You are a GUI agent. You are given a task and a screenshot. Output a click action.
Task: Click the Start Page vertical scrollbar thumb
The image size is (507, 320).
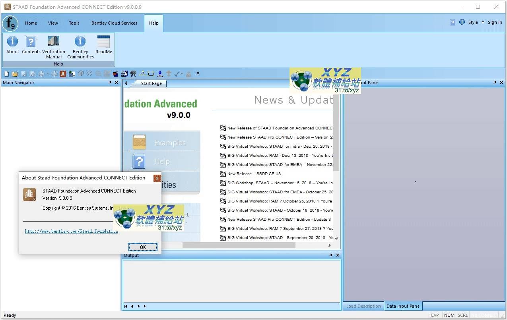[336, 133]
